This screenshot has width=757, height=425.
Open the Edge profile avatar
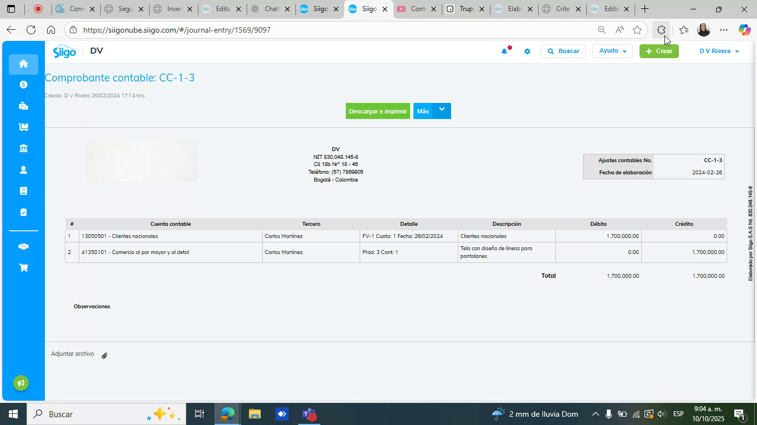coord(703,30)
